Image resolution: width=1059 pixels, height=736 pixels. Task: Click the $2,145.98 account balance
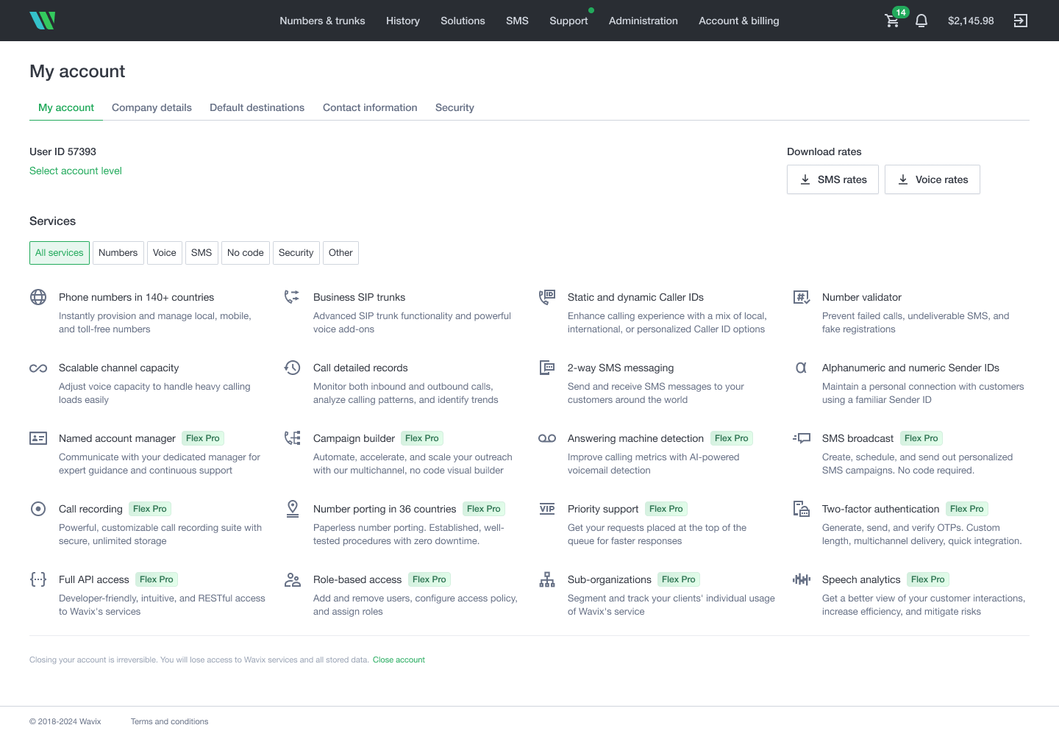[971, 21]
